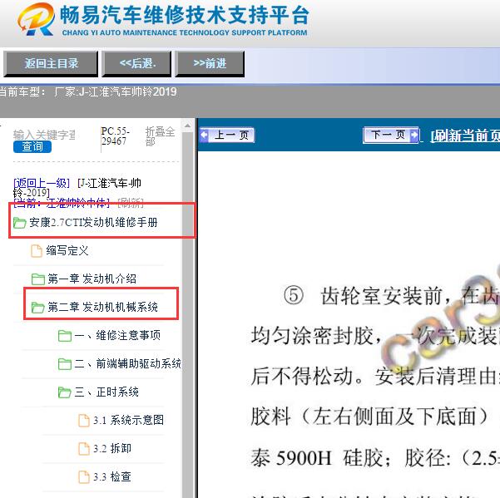The image size is (500, 498).
Task: Select 第一章 发动机介绍 chapter
Action: pos(92,279)
